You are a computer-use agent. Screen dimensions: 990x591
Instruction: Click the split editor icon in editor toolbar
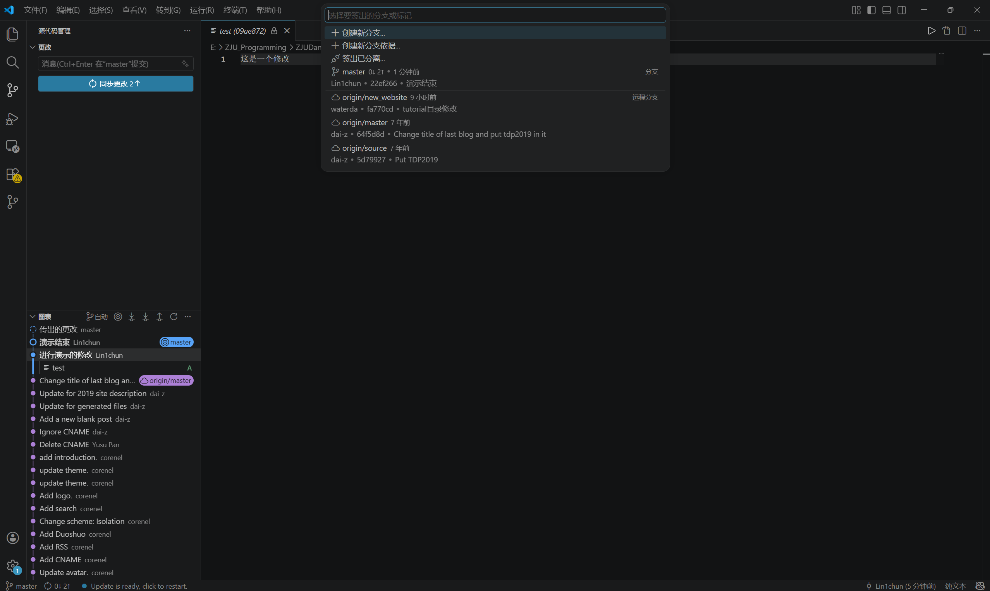click(962, 31)
